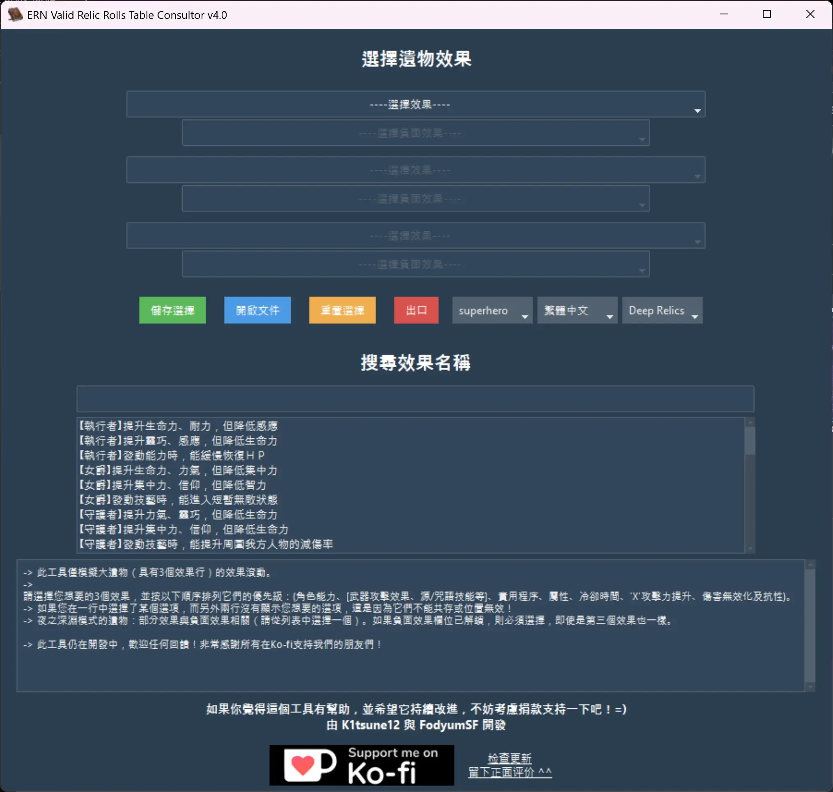Open the first ----選擇效果---- dropdown
Viewport: 833px width, 792px height.
click(x=415, y=104)
